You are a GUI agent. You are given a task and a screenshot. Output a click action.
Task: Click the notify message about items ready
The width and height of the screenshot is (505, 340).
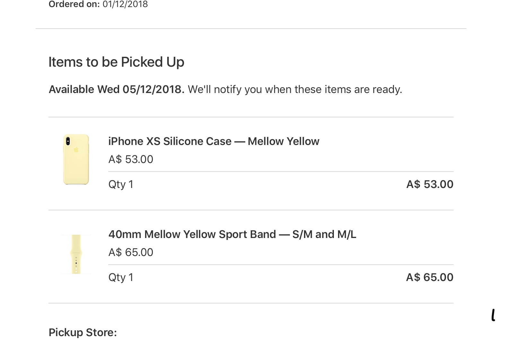(295, 89)
